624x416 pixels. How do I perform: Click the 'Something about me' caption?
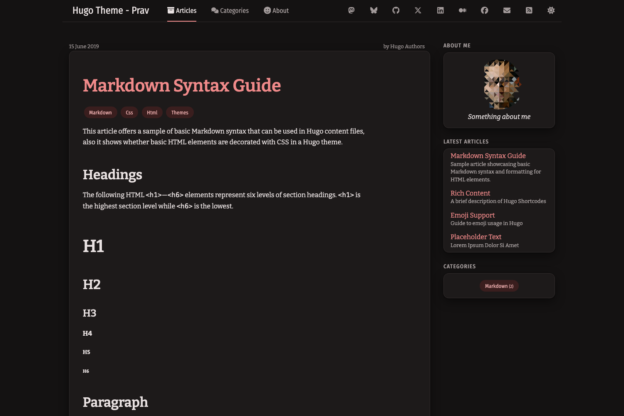tap(499, 116)
